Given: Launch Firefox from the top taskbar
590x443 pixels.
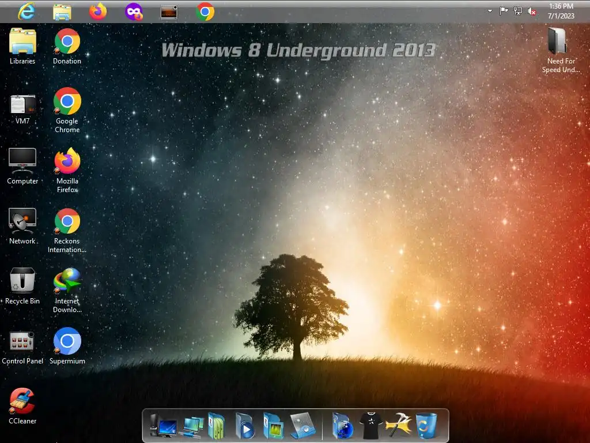Looking at the screenshot, I should (x=98, y=12).
